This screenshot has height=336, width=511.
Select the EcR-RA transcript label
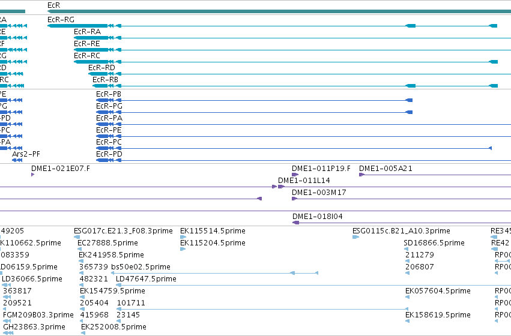coord(87,32)
